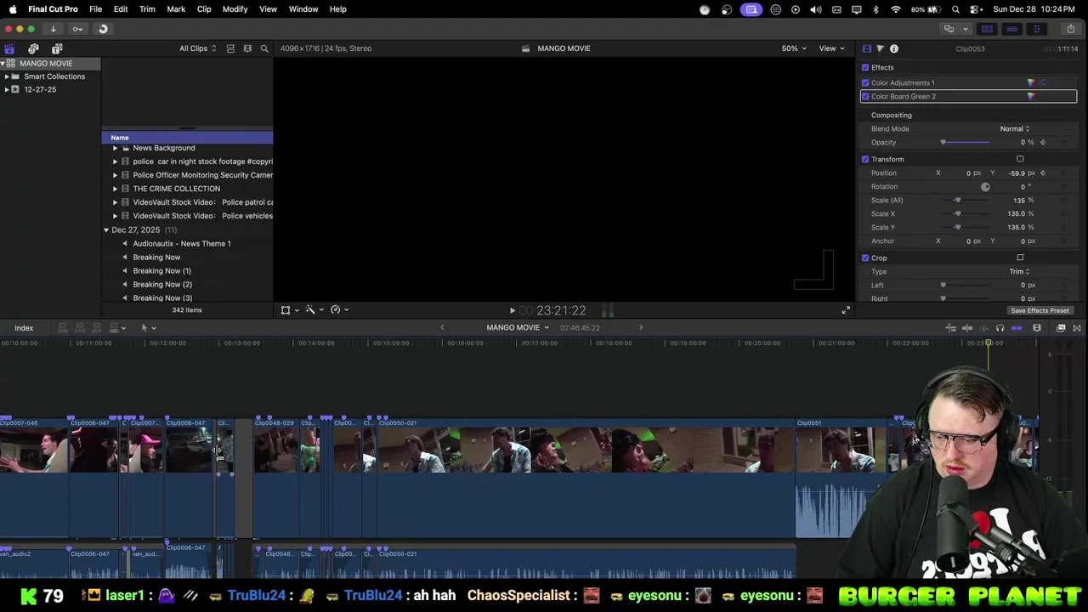Click the viewer Play button
1088x612 pixels.
click(x=512, y=311)
